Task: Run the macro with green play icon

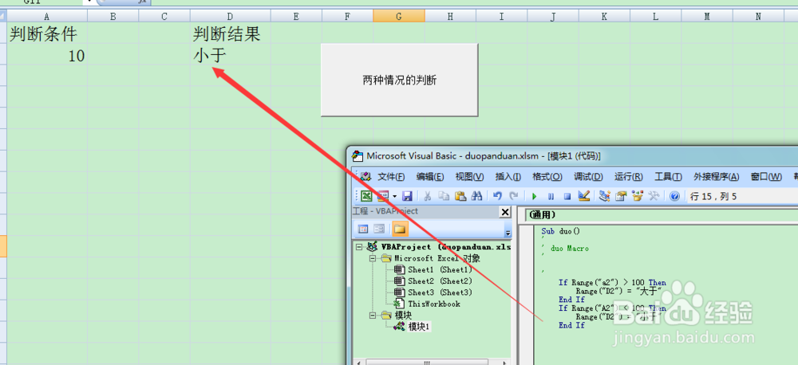Action: tap(535, 196)
